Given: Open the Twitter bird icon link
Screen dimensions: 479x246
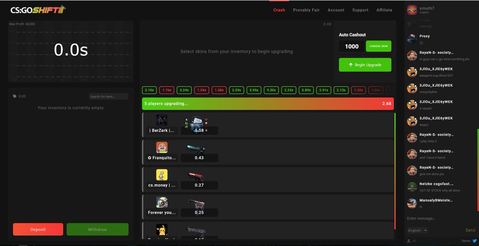Looking at the screenshot, I should pos(475,241).
